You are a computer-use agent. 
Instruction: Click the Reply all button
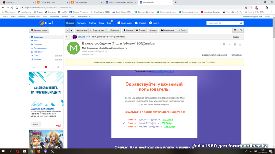click(97, 30)
